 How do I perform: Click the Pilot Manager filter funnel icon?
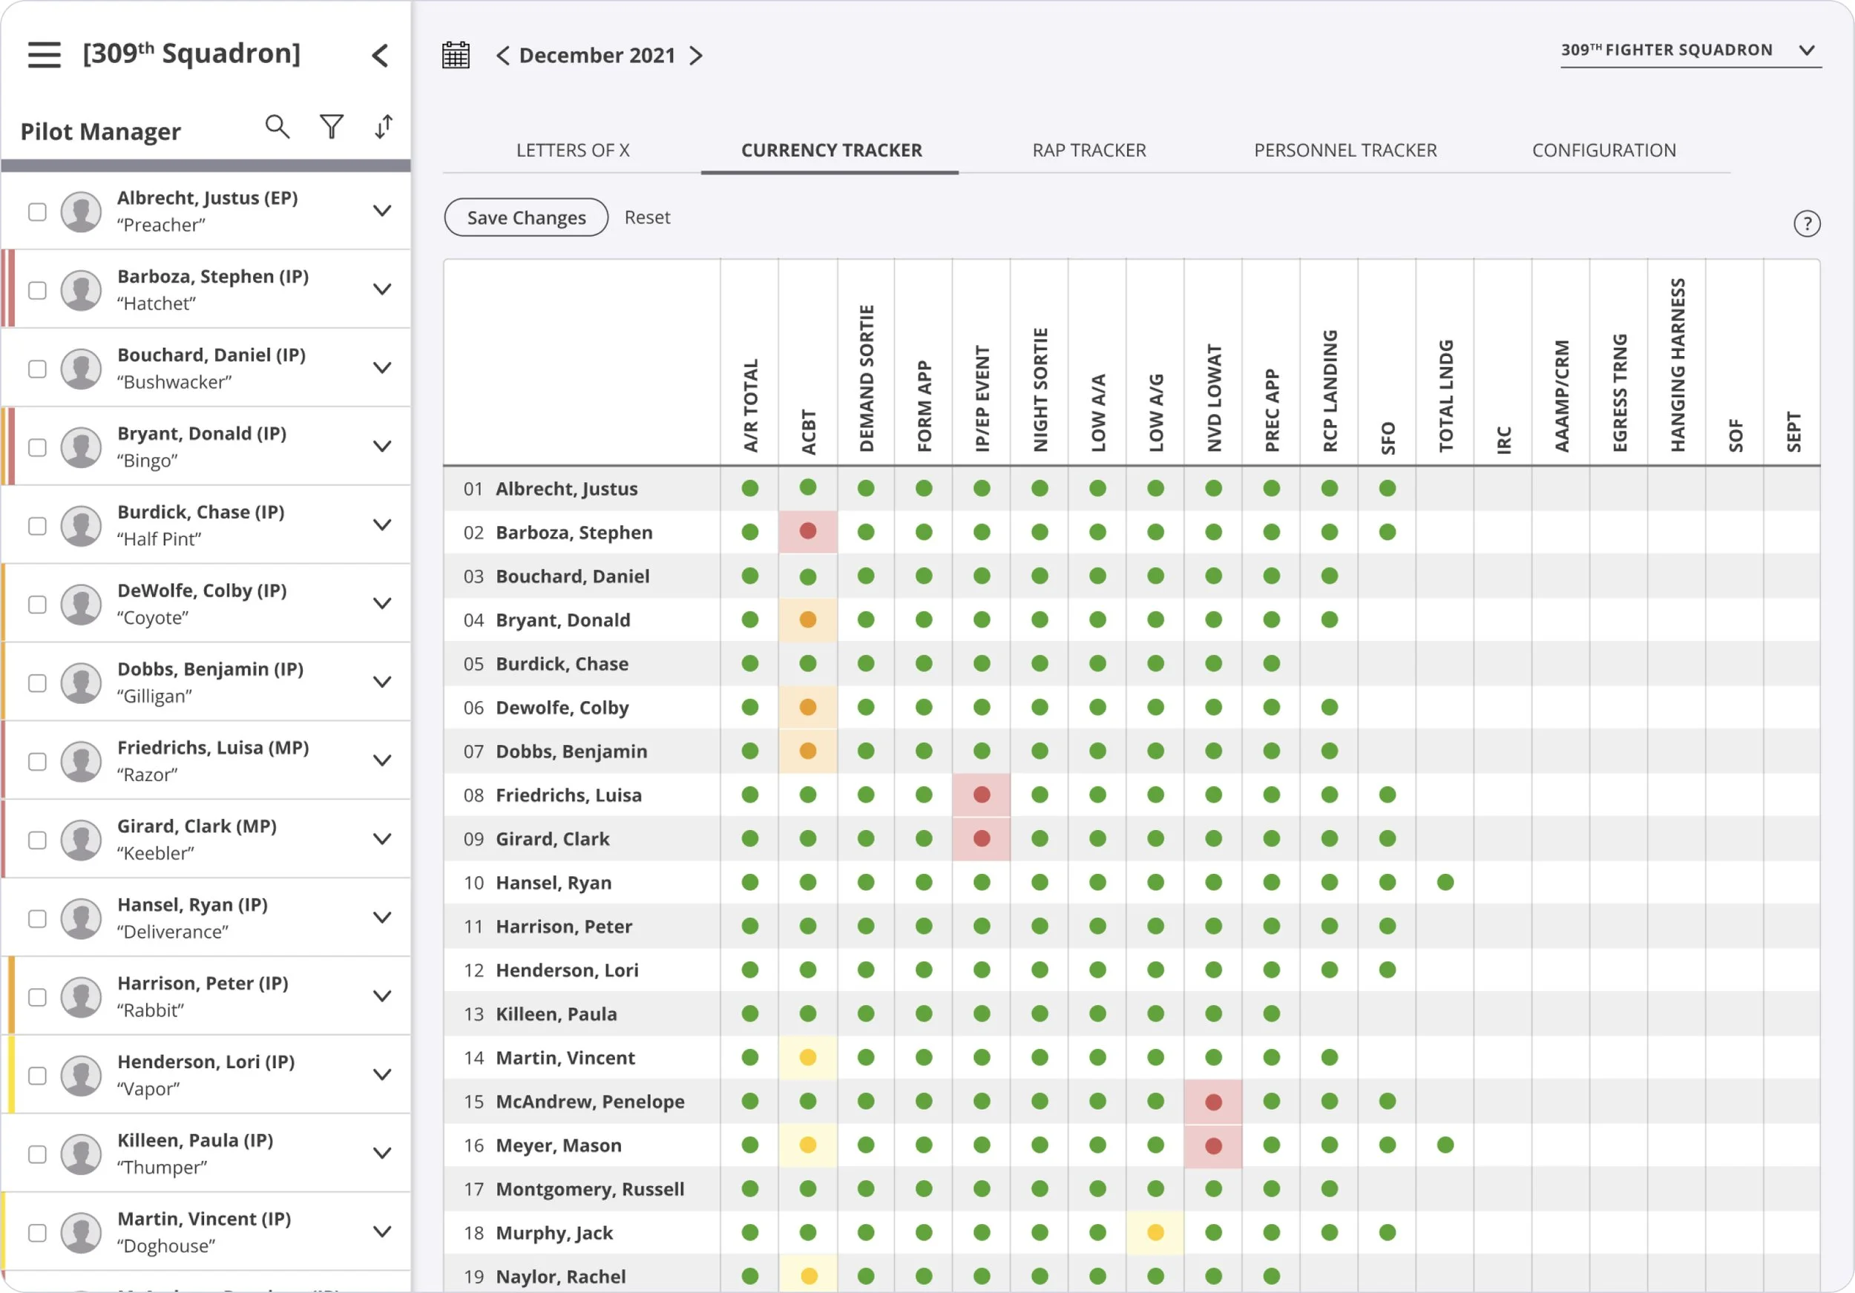tap(331, 127)
